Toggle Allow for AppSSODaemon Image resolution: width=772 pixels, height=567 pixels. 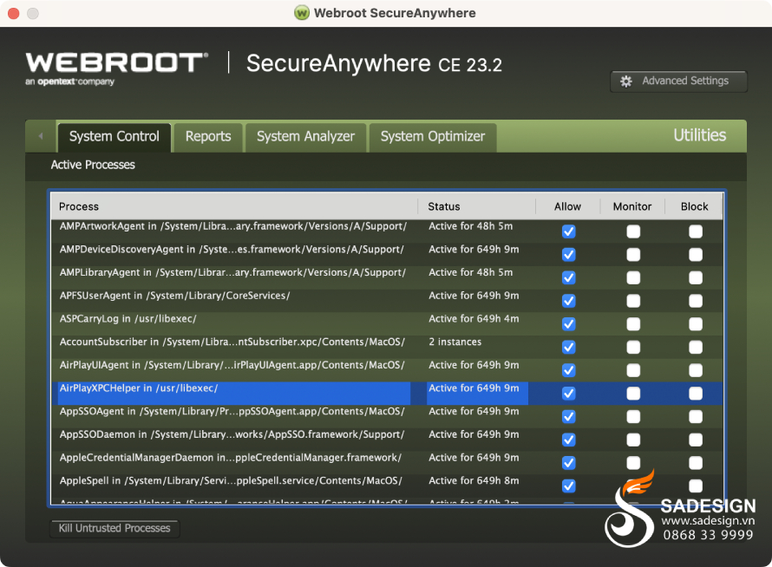point(569,440)
